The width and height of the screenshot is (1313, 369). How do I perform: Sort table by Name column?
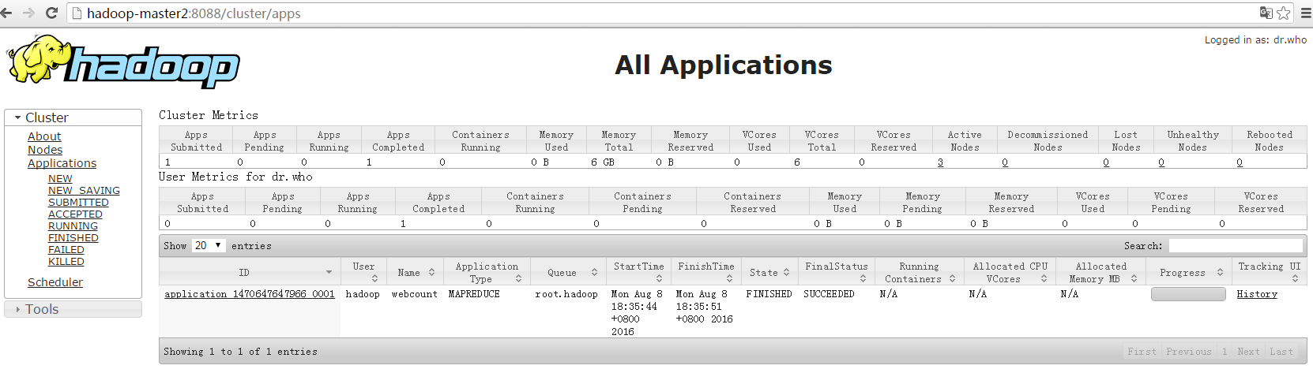coord(415,272)
